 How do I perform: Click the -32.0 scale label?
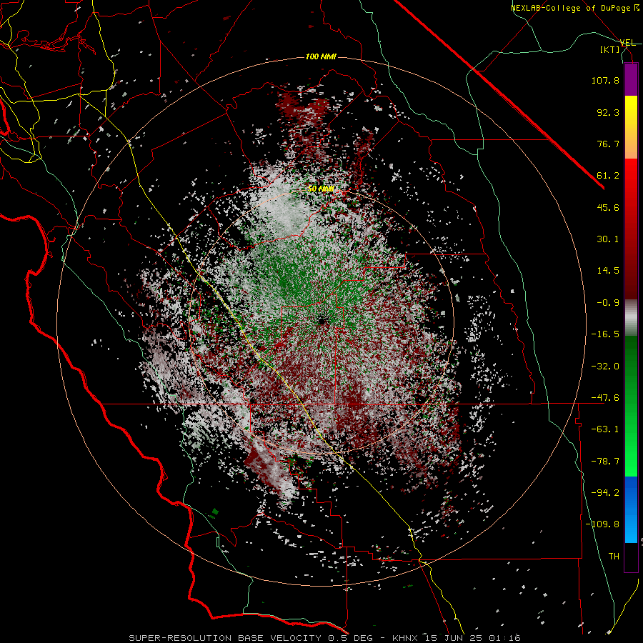605,367
